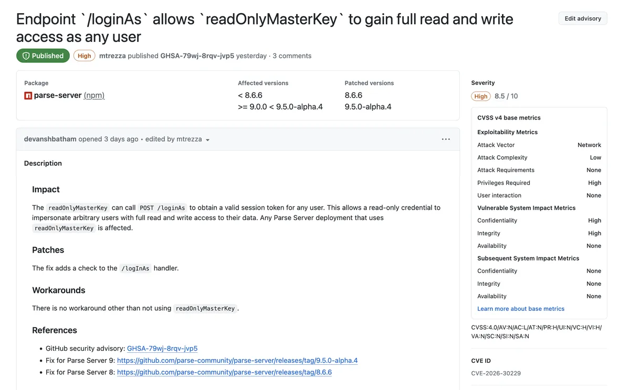Click the (npm) package registry link
Viewport: 630px width, 390px height.
click(94, 95)
